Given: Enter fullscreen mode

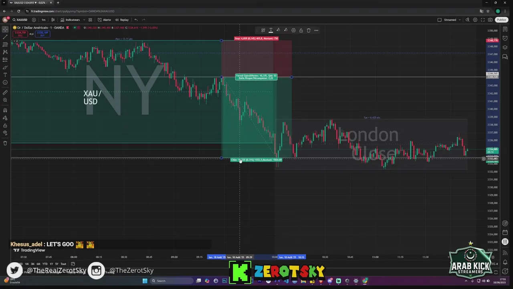Looking at the screenshot, I should 483,20.
